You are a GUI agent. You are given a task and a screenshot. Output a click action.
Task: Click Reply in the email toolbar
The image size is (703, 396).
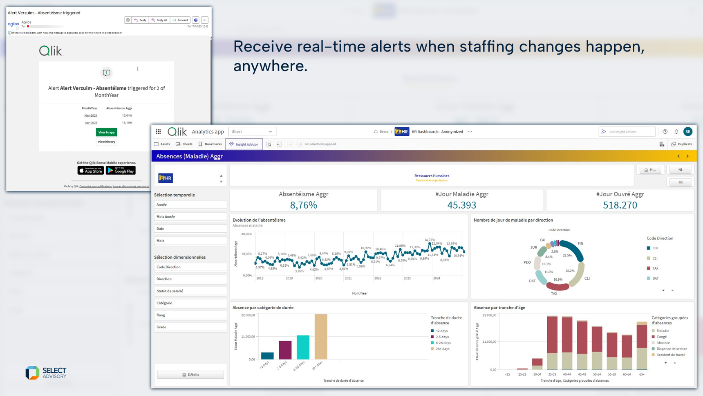pyautogui.click(x=140, y=20)
